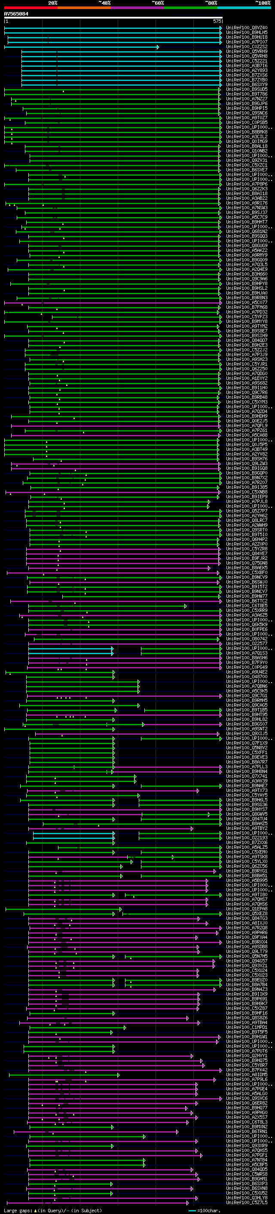275x1214 pixels.
Task: Select hit label UniRef100_A7PJL8
Action: point(247,502)
